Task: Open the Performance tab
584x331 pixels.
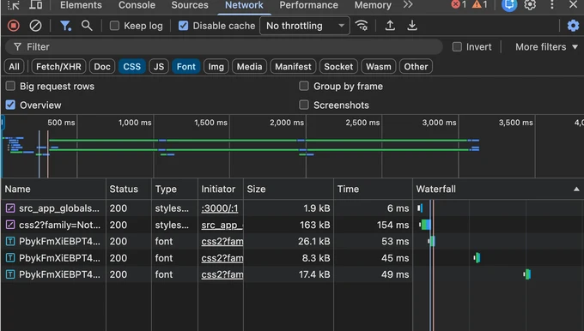Action: coord(309,5)
